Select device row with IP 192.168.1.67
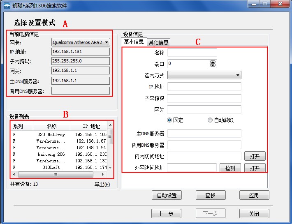The height and width of the screenshot is (224, 292). (59, 141)
